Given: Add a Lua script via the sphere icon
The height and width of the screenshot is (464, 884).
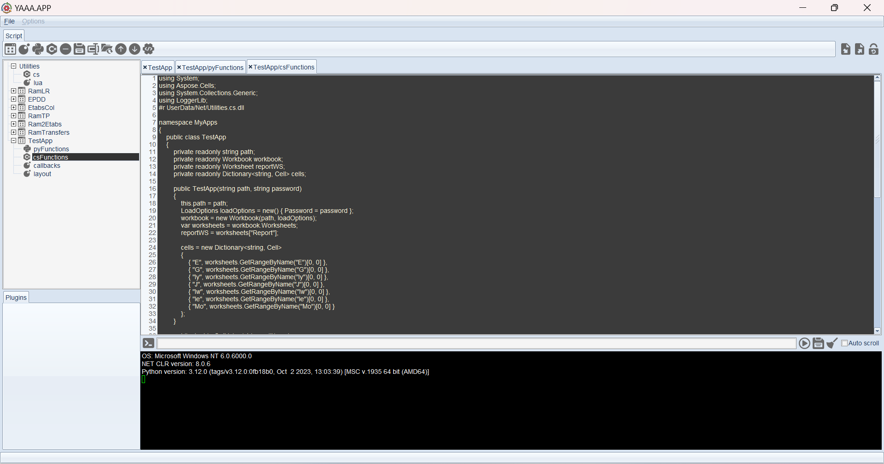Looking at the screenshot, I should click(24, 49).
